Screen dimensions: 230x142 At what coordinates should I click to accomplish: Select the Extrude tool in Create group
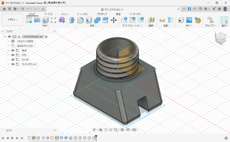point(37,20)
